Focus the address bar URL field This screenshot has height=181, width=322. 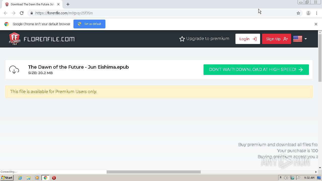tap(161, 13)
